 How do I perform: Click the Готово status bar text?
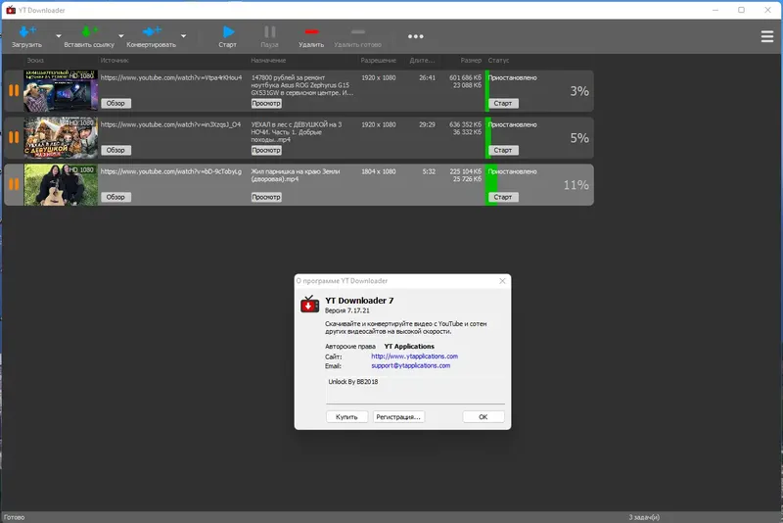(x=14, y=517)
